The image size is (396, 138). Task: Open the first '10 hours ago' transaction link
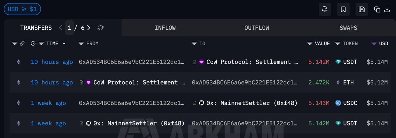52,62
